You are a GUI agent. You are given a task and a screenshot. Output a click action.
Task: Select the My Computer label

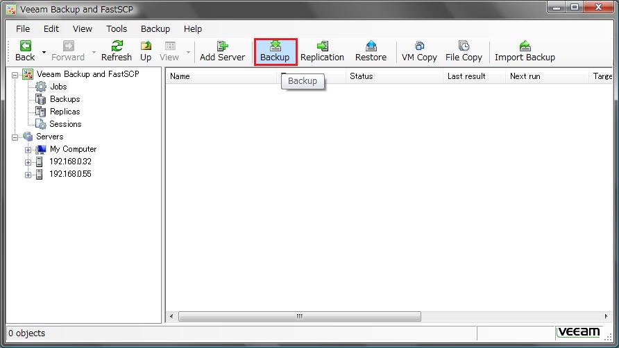point(73,149)
